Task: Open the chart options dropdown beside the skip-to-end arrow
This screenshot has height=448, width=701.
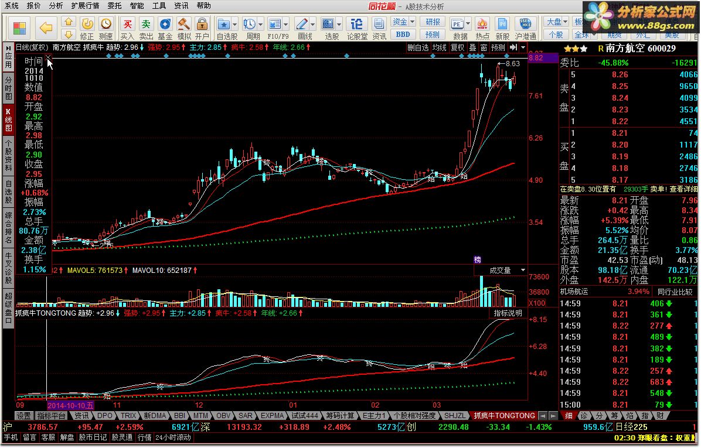Action: point(523,47)
